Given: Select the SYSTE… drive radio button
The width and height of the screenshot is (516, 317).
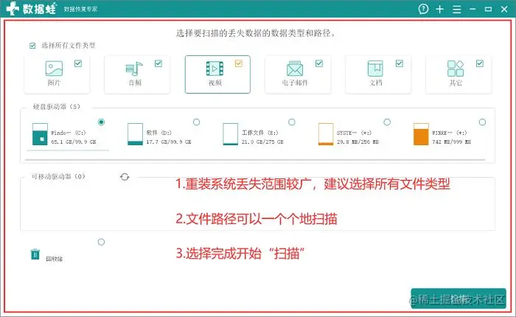Looking at the screenshot, I should [x=387, y=122].
